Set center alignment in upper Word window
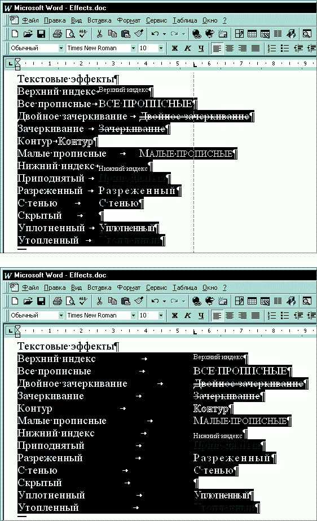 (x=230, y=48)
